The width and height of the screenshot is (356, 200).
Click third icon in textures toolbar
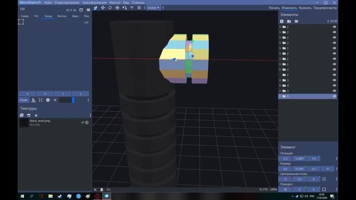pos(36,115)
